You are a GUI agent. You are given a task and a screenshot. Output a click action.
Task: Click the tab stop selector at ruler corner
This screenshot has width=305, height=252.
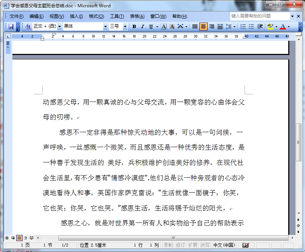coord(8,36)
